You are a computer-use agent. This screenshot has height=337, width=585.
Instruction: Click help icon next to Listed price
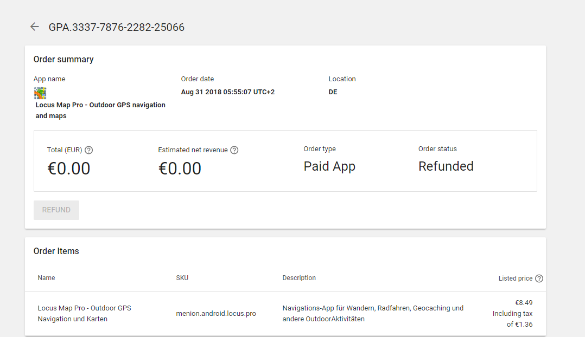[x=539, y=278]
